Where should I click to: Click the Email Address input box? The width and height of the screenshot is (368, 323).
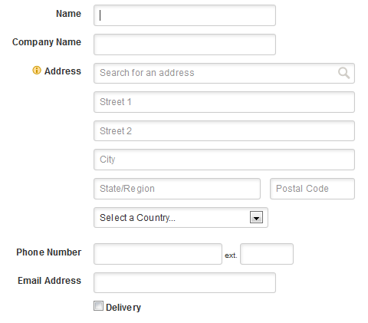click(x=185, y=282)
